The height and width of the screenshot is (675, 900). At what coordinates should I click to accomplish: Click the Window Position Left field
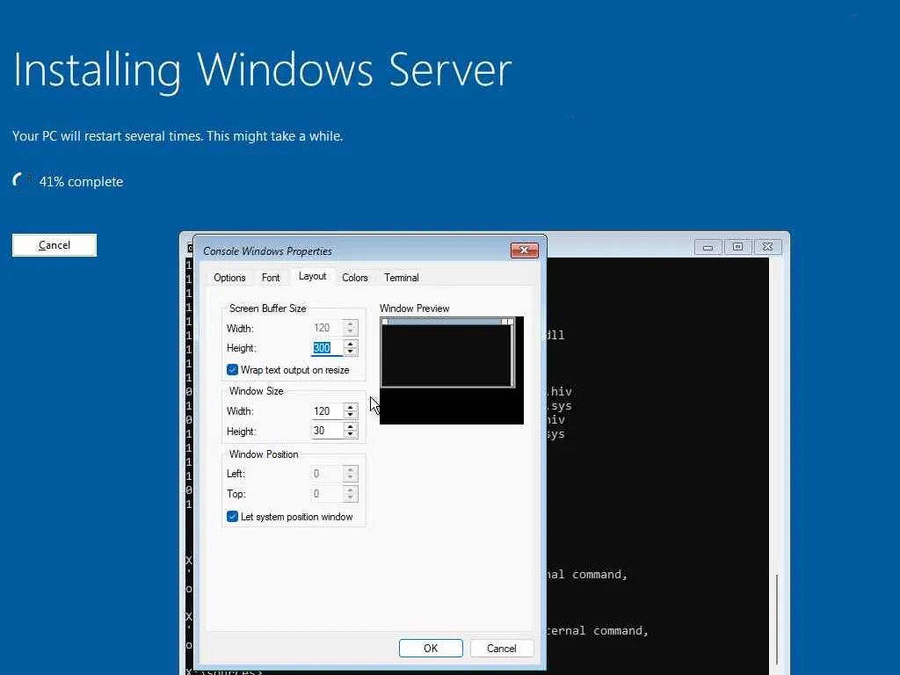(327, 474)
